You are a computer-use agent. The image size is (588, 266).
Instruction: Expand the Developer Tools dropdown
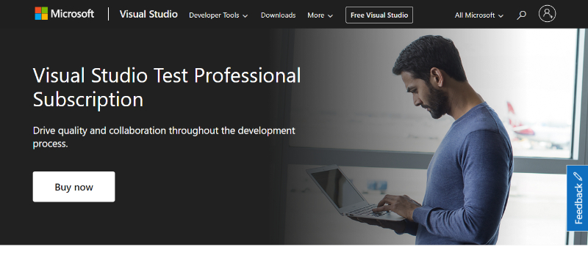(x=218, y=15)
